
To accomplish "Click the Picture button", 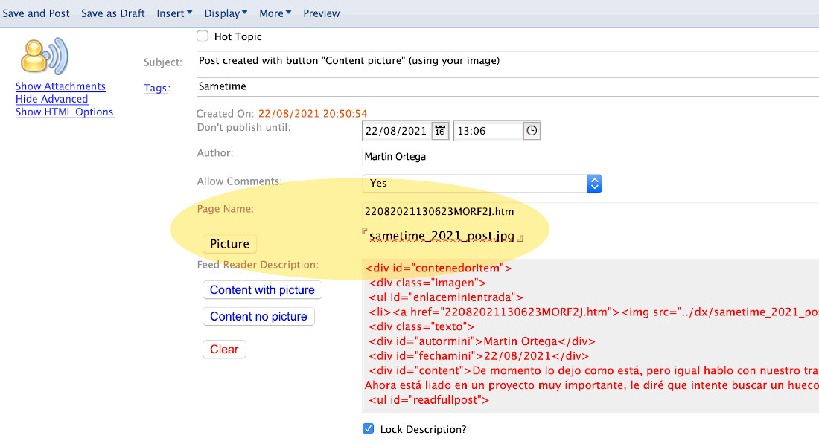I will (229, 244).
